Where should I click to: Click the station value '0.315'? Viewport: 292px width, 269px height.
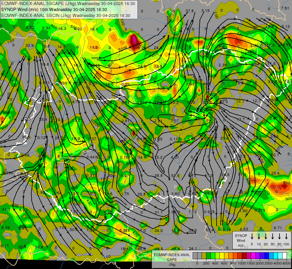point(260,210)
